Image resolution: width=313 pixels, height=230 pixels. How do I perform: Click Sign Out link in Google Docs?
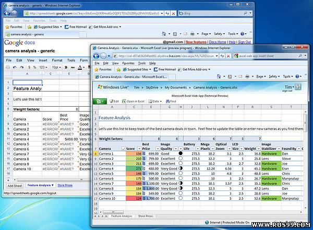[244, 42]
